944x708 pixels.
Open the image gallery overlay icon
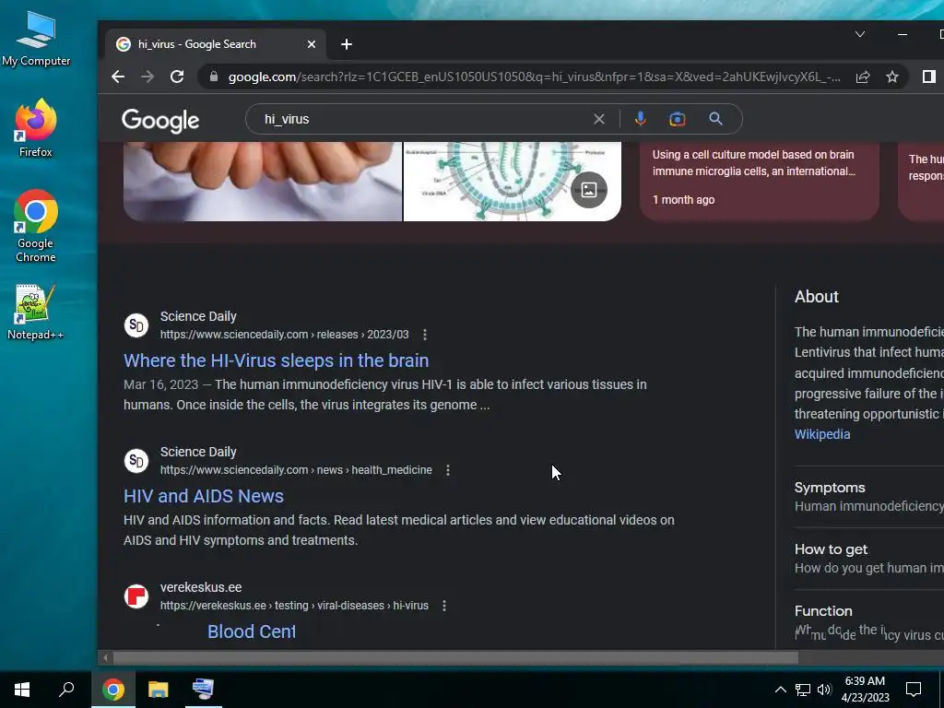(589, 190)
